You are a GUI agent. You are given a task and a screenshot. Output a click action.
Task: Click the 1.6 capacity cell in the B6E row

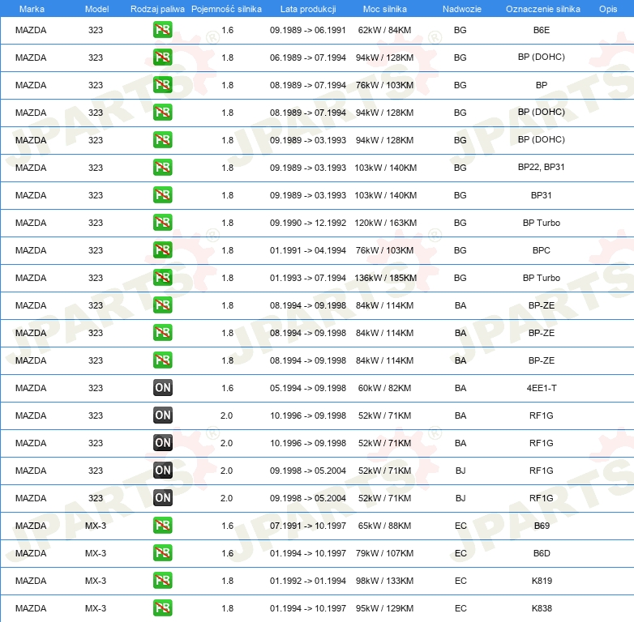tap(227, 30)
